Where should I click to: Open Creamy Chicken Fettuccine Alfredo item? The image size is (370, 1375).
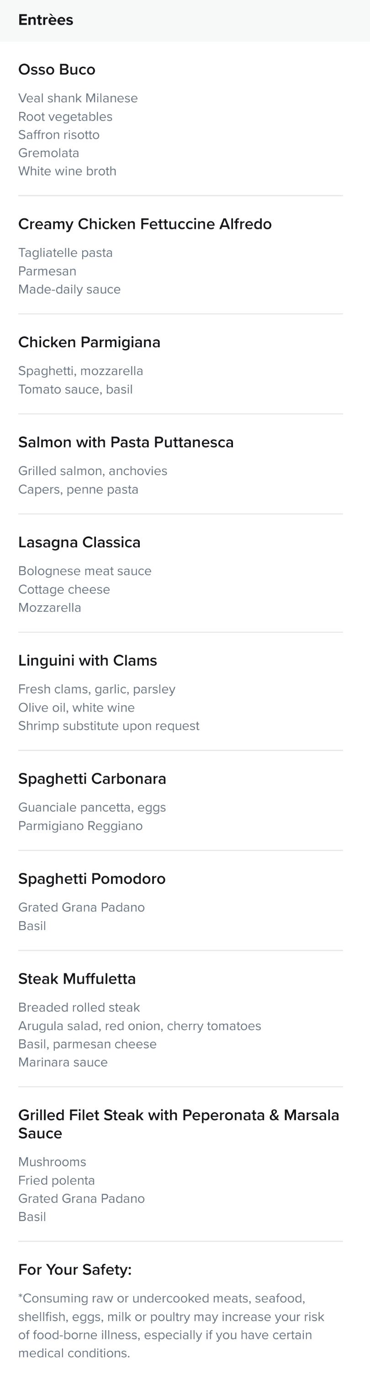click(x=145, y=224)
